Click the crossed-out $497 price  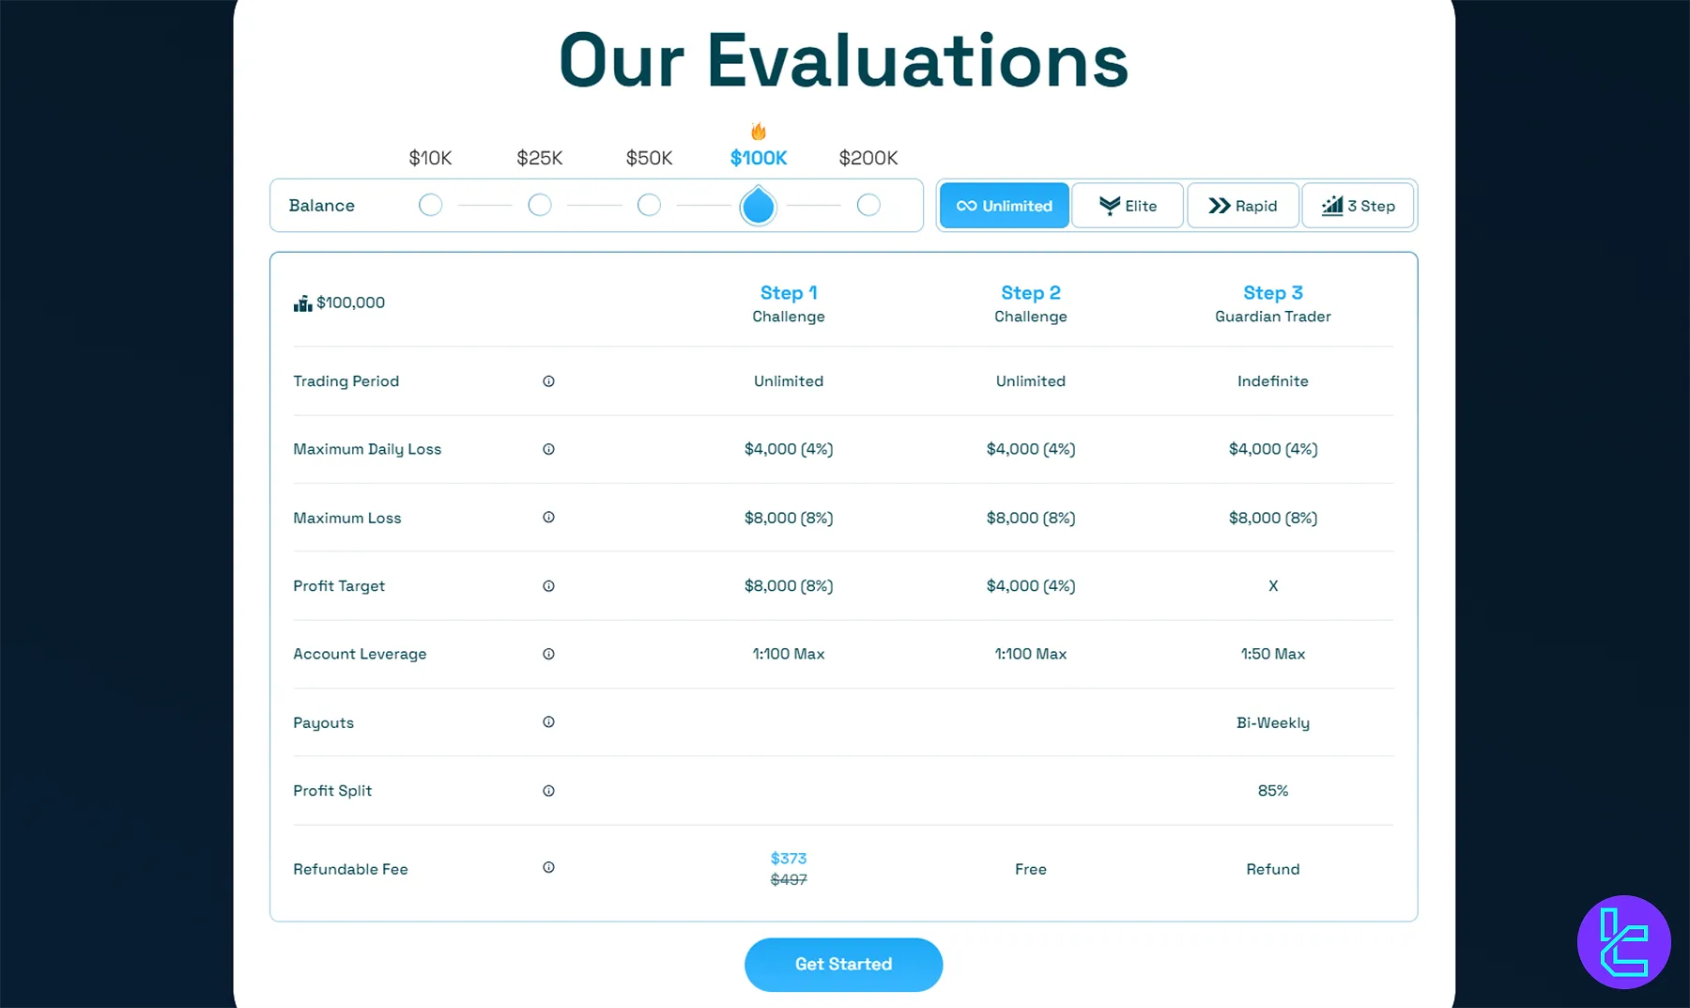coord(789,880)
